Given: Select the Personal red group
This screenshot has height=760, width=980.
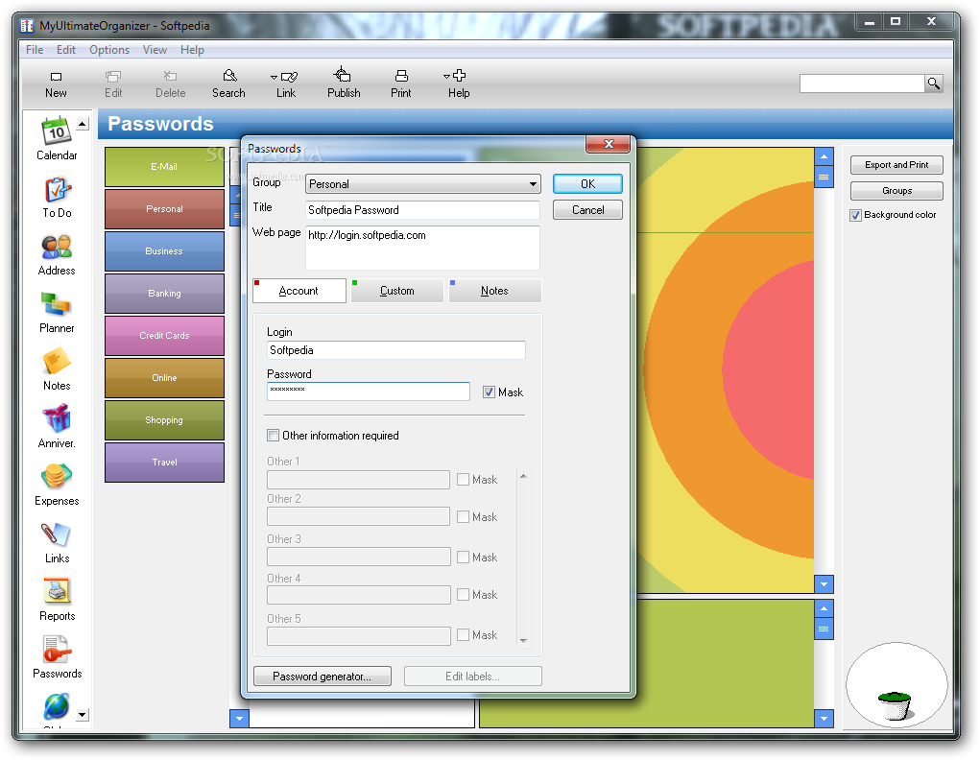Looking at the screenshot, I should pyautogui.click(x=164, y=209).
